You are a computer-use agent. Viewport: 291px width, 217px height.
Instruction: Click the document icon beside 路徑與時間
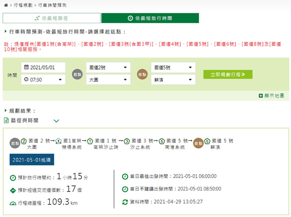coord(6,121)
